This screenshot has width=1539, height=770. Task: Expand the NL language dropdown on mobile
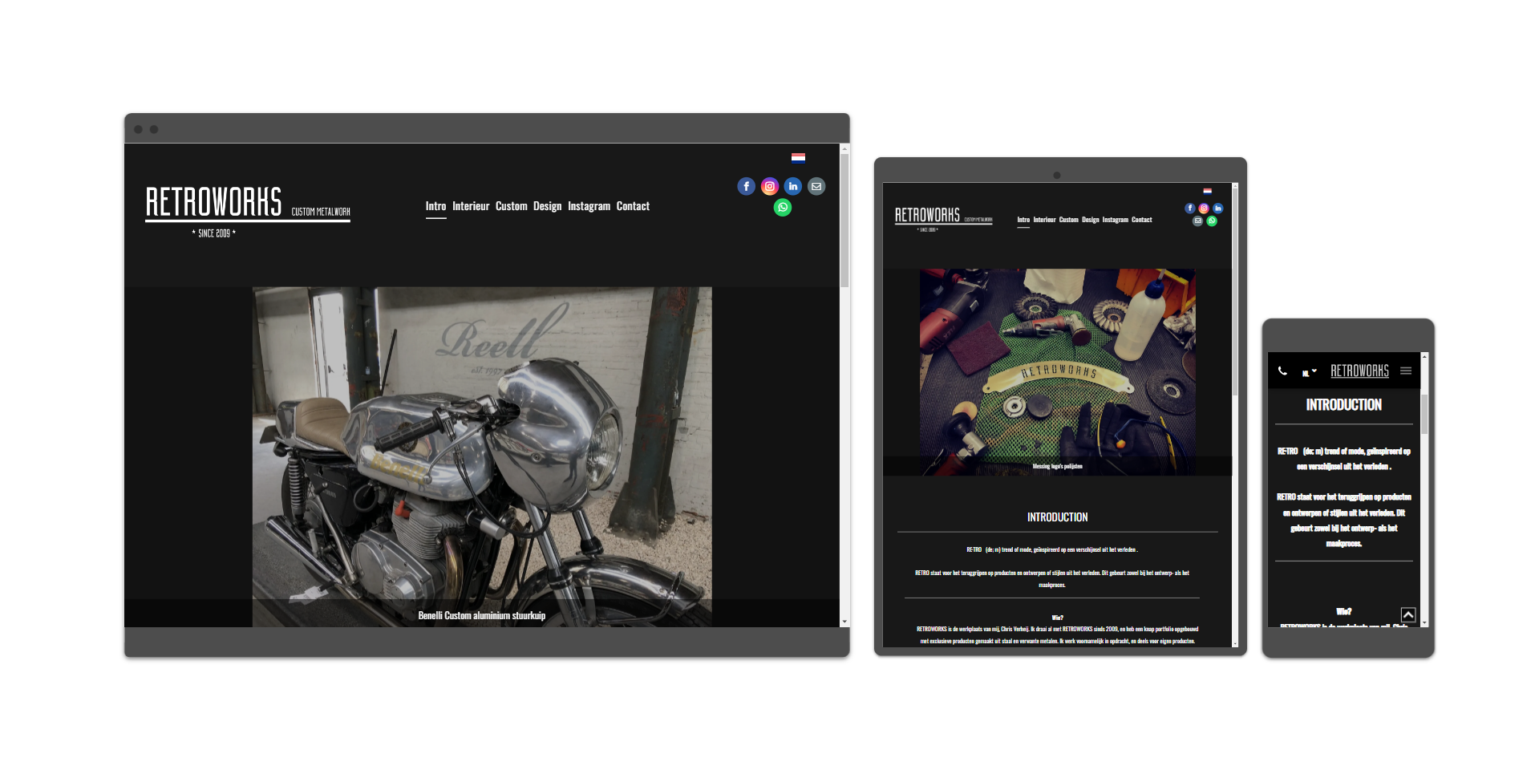1309,371
